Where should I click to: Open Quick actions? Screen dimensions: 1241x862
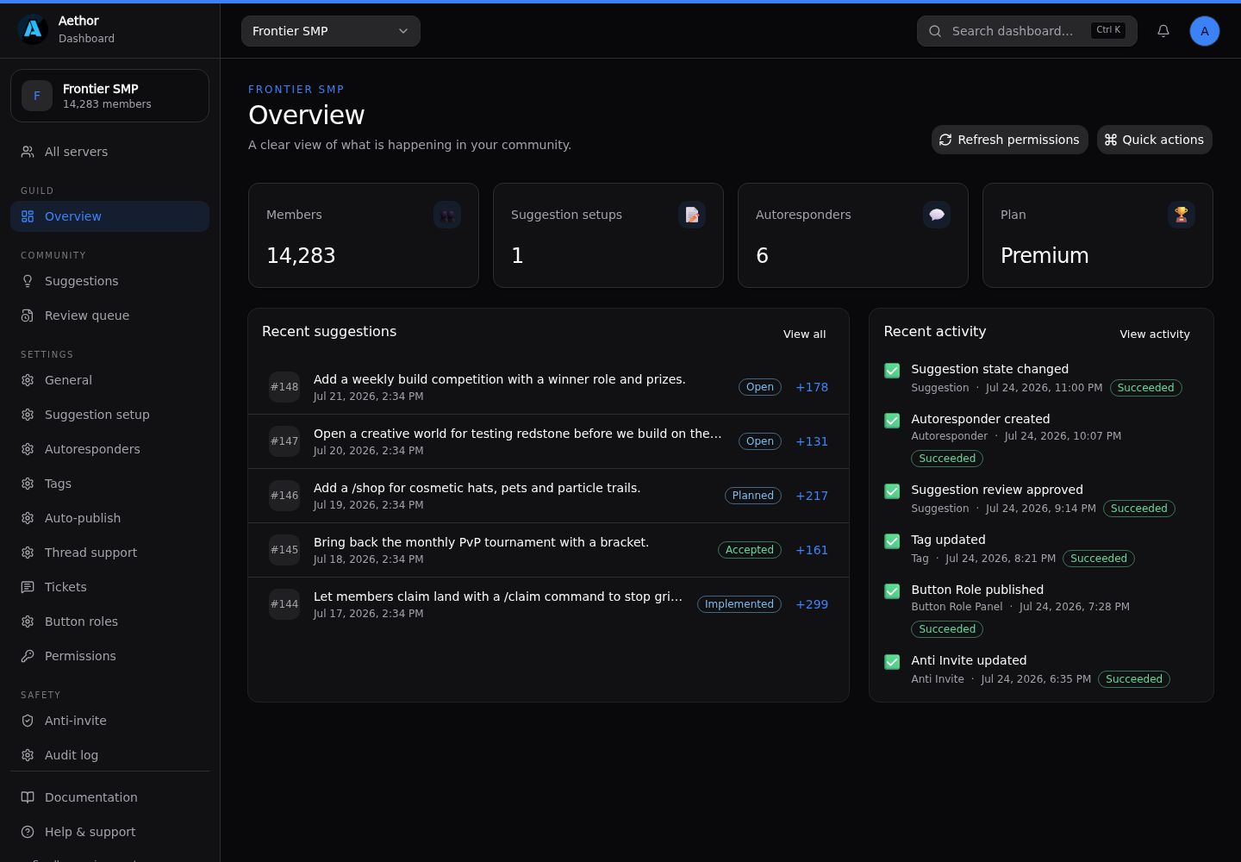pyautogui.click(x=1154, y=140)
